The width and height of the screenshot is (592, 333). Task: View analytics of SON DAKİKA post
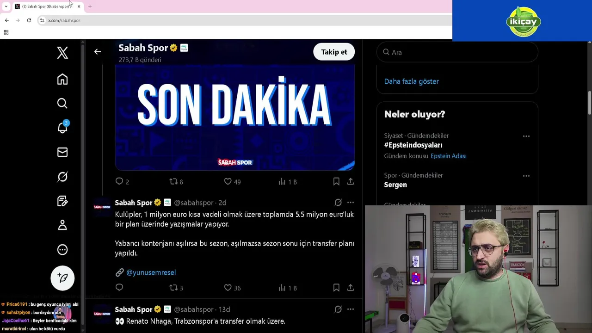[x=287, y=182]
